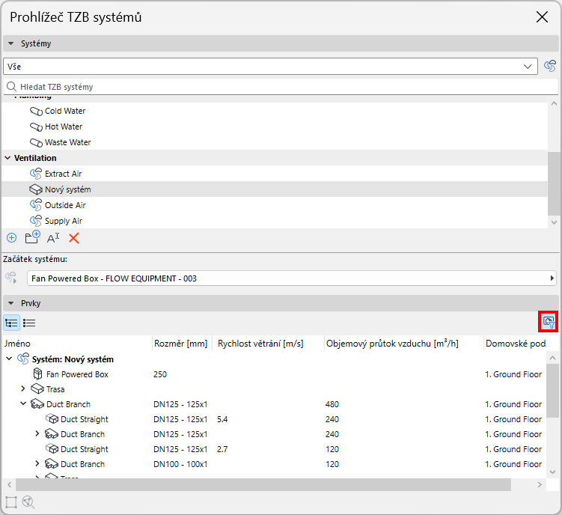Viewport: 562px width, 515px height.
Task: Click the system start picker icon
Action: pos(11,278)
